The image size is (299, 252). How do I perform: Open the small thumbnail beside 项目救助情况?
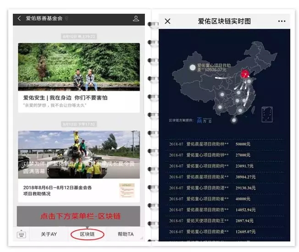click(127, 191)
